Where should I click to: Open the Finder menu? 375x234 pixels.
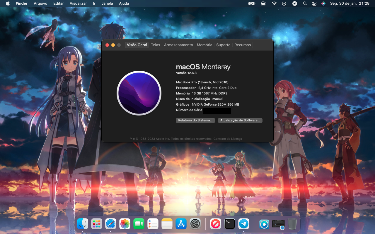coord(22,4)
